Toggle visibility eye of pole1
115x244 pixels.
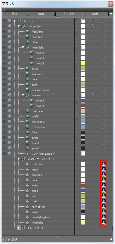pos(5,69)
